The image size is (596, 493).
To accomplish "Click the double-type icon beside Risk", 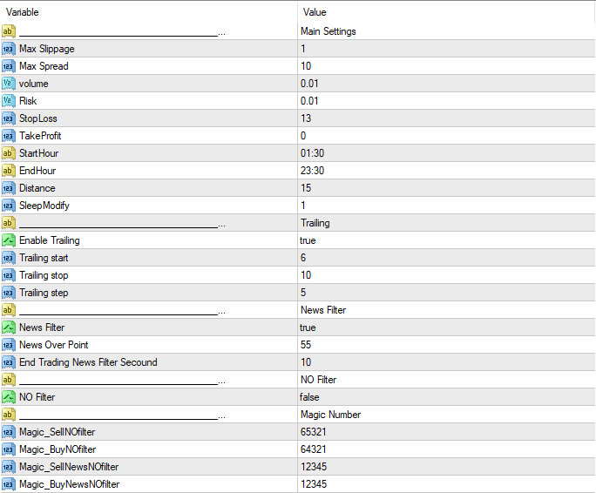I will 8,101.
